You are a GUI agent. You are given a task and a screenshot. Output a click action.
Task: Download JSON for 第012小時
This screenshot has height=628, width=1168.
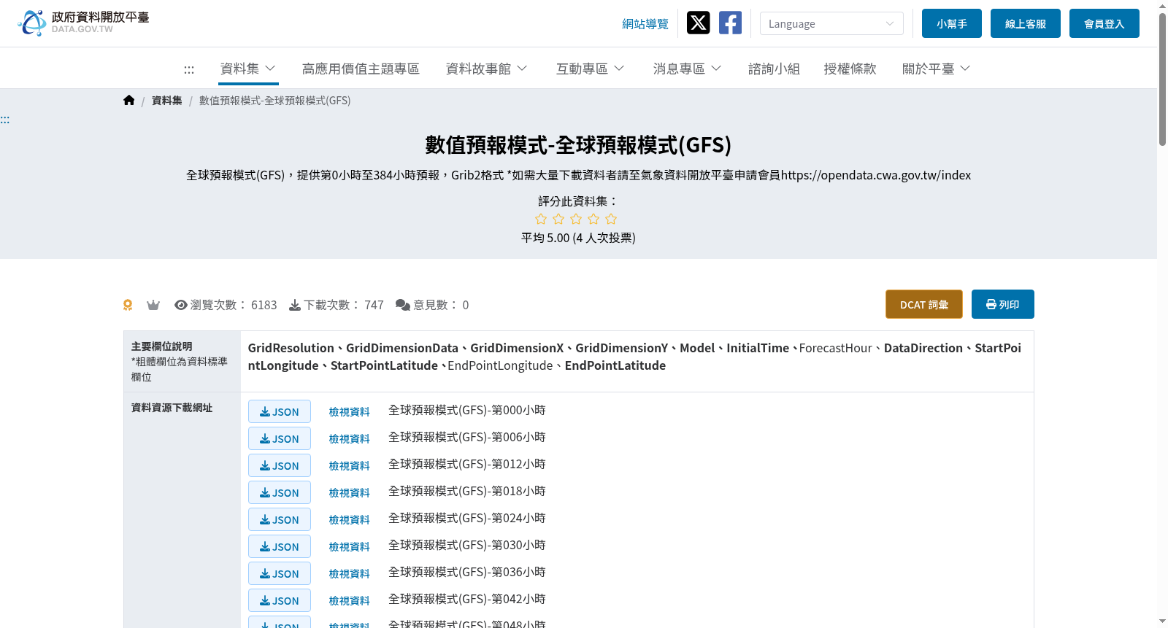(280, 465)
